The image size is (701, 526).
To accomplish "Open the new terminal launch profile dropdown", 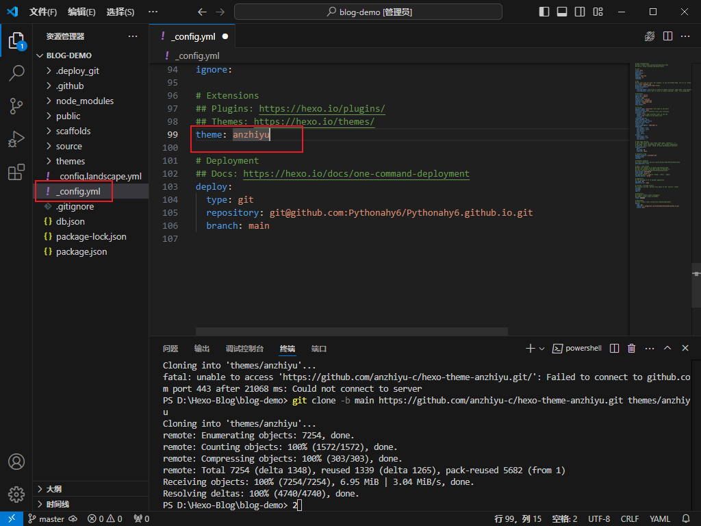I will (x=542, y=349).
